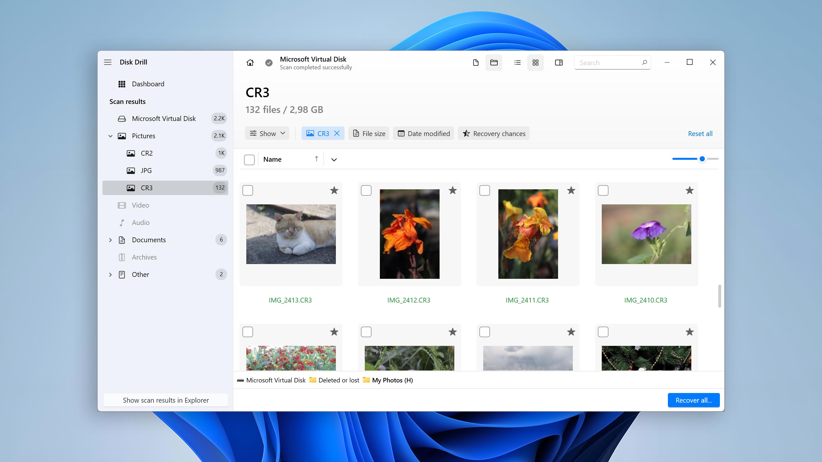Screen dimensions: 822x462
Task: Click the Deleted or lost breadcrumb text
Action: 339,380
